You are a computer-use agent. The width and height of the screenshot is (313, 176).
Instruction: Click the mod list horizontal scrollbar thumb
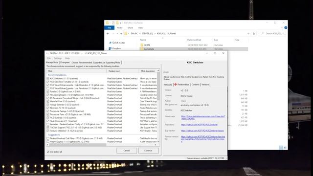[78, 145]
